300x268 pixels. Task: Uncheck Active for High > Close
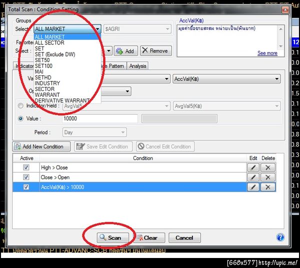coord(26,167)
